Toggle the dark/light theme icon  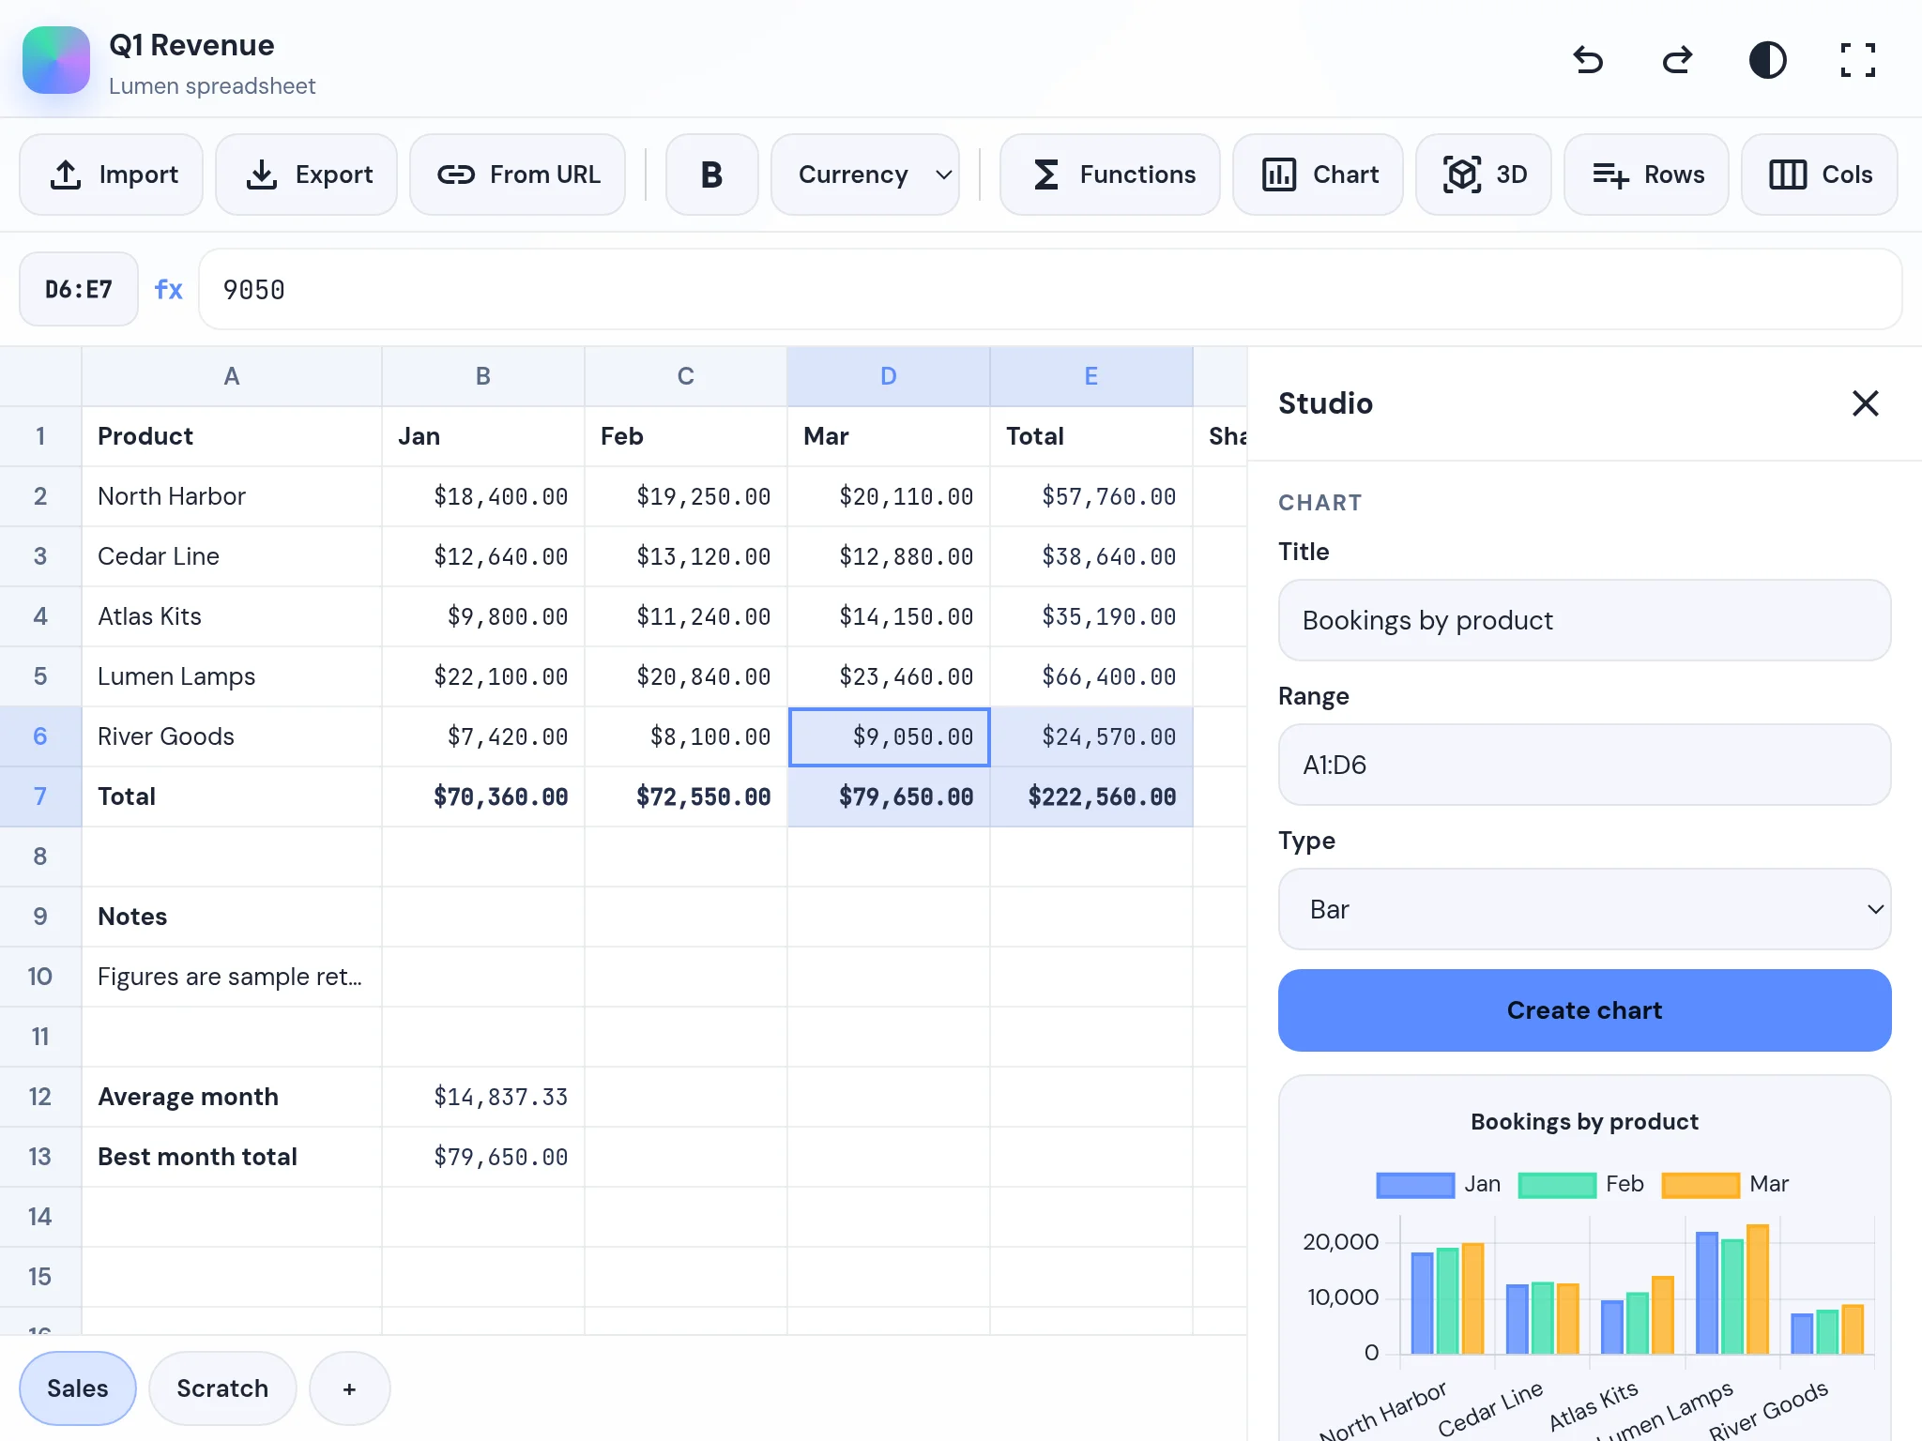point(1768,60)
